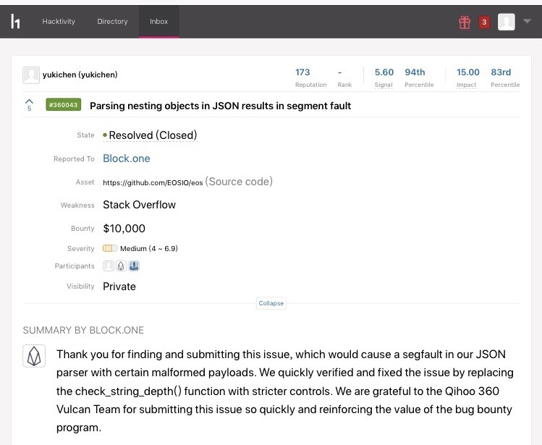542x445 pixels.
Task: Upvote the report using the arrow
Action: coord(29,102)
